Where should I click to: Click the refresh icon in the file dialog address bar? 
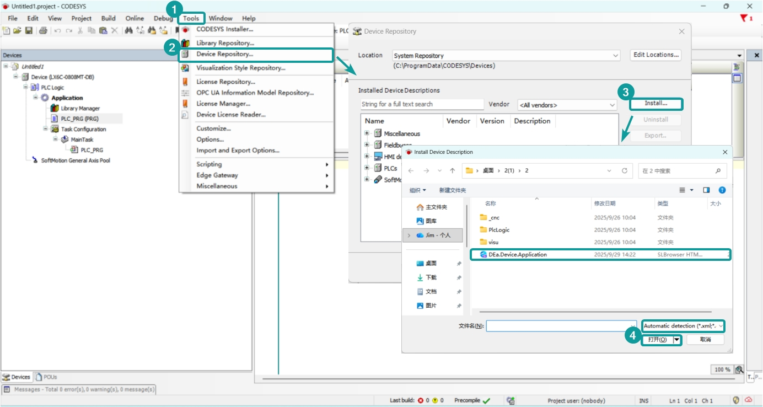pos(625,171)
